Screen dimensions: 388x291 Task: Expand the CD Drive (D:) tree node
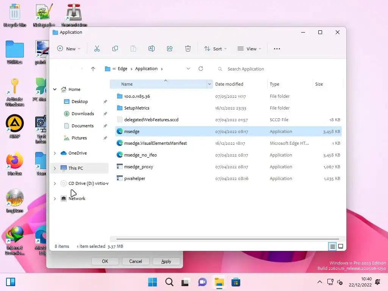(55, 183)
